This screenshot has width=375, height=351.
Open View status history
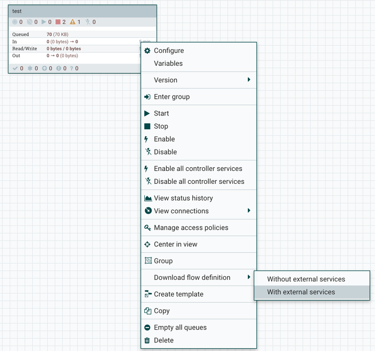pyautogui.click(x=199, y=198)
